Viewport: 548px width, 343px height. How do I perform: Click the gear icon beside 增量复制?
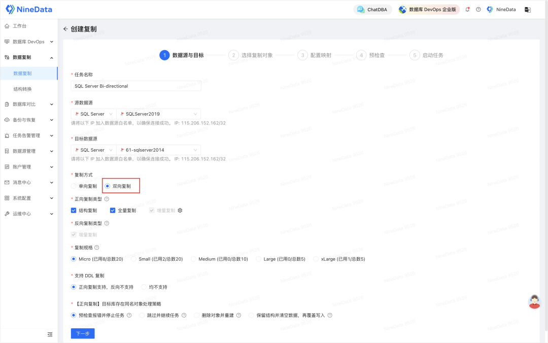(x=180, y=211)
